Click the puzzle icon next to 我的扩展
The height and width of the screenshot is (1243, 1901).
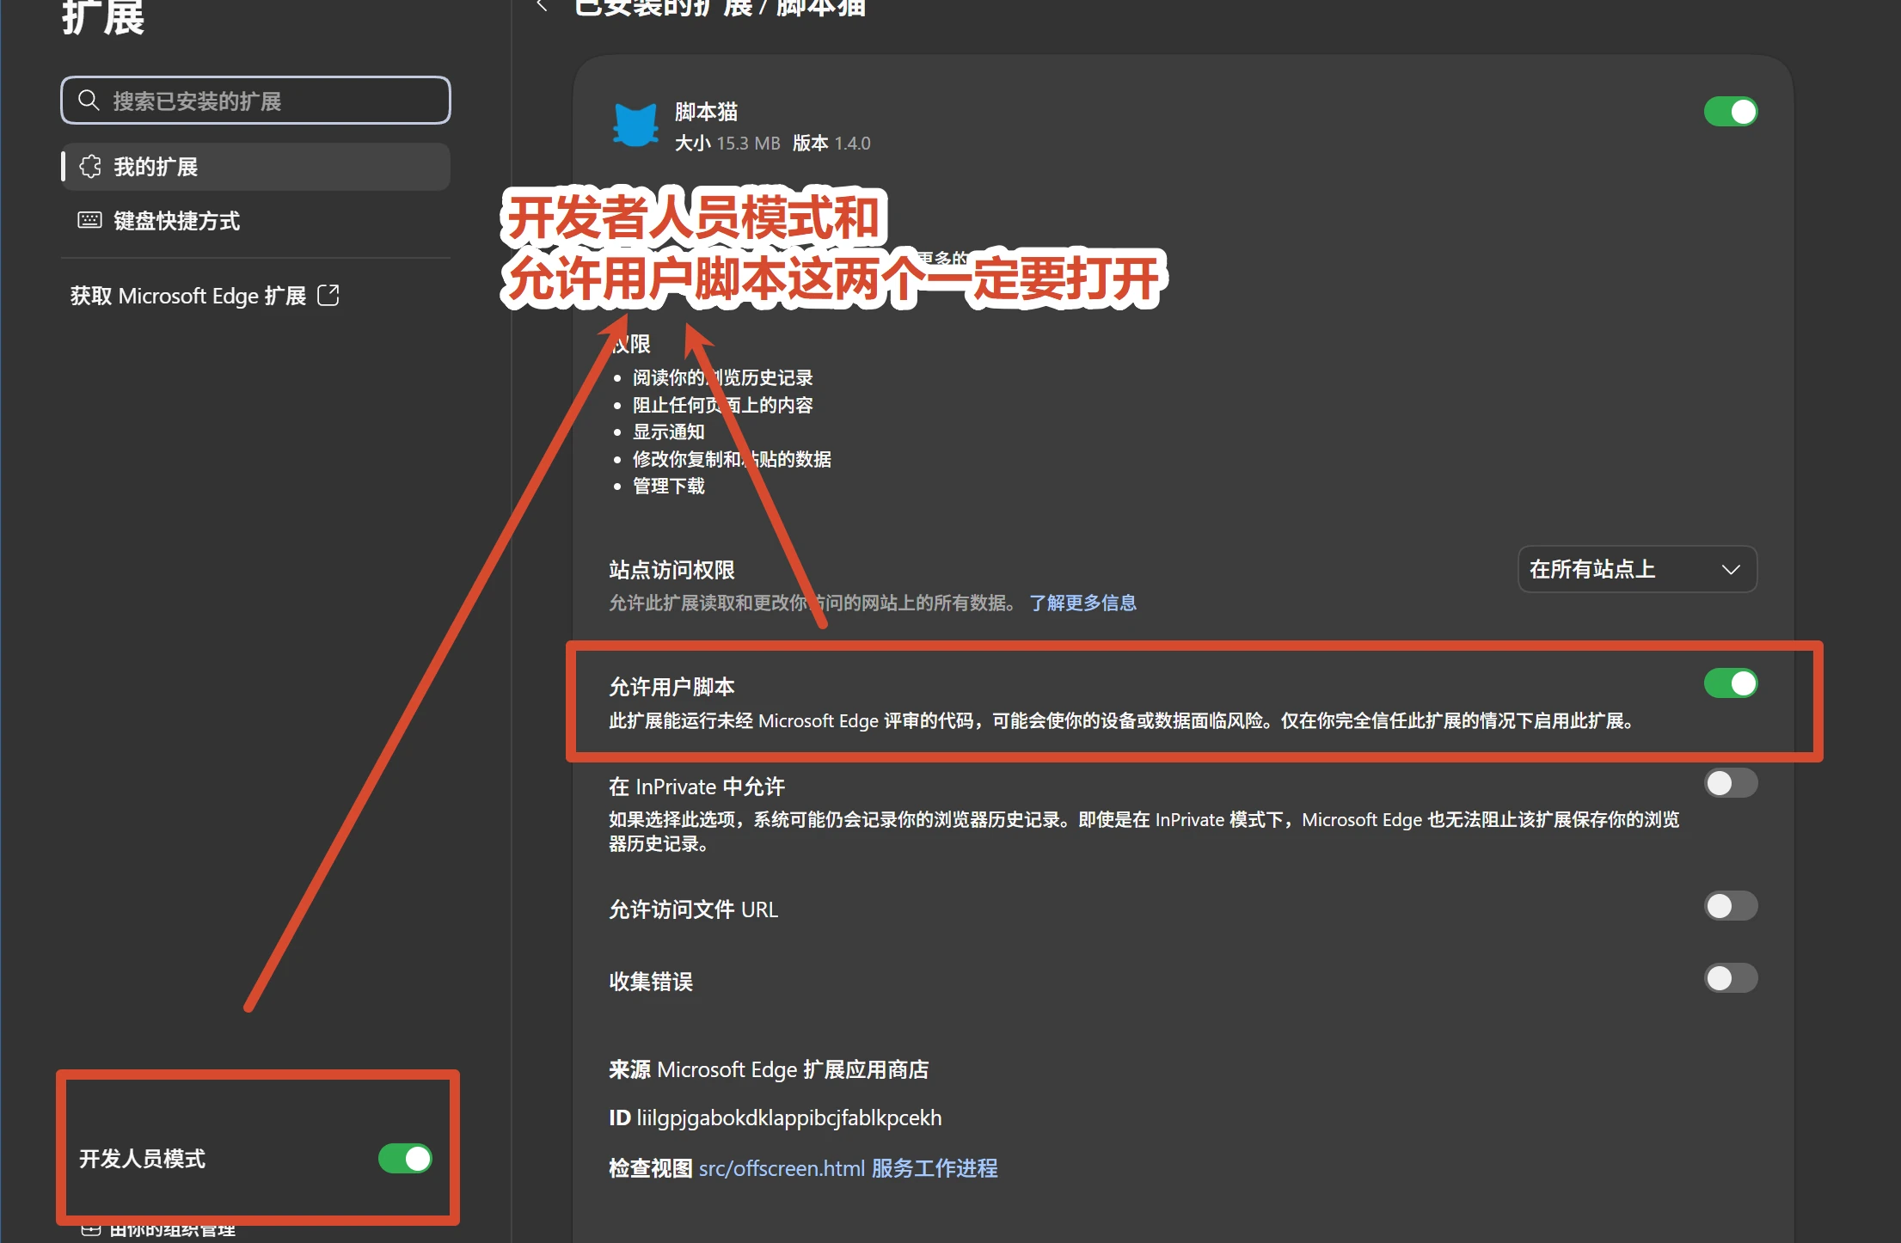pyautogui.click(x=90, y=167)
